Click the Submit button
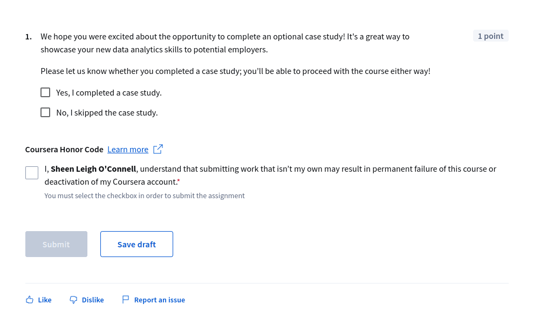This screenshot has height=324, width=533. (x=56, y=244)
